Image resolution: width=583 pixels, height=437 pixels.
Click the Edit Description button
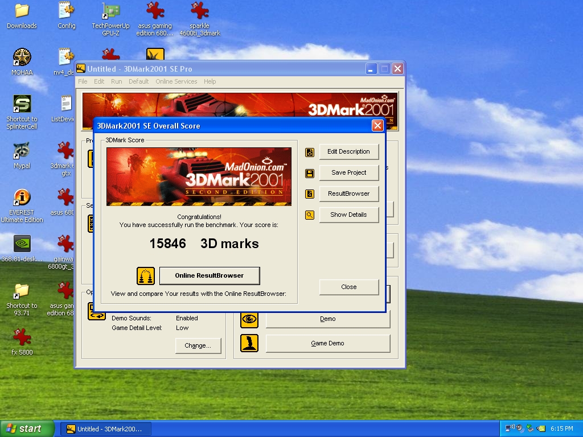point(349,151)
